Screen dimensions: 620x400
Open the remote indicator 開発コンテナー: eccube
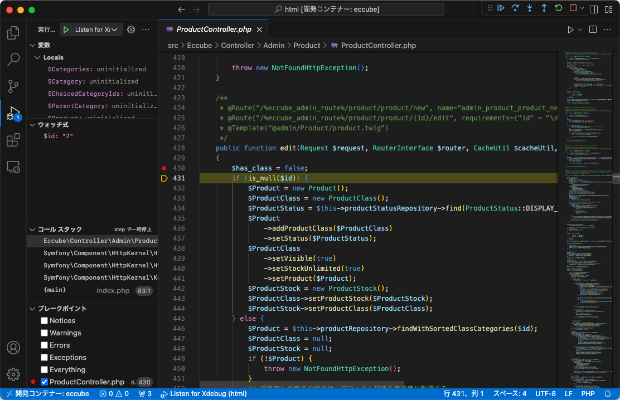tap(51, 393)
